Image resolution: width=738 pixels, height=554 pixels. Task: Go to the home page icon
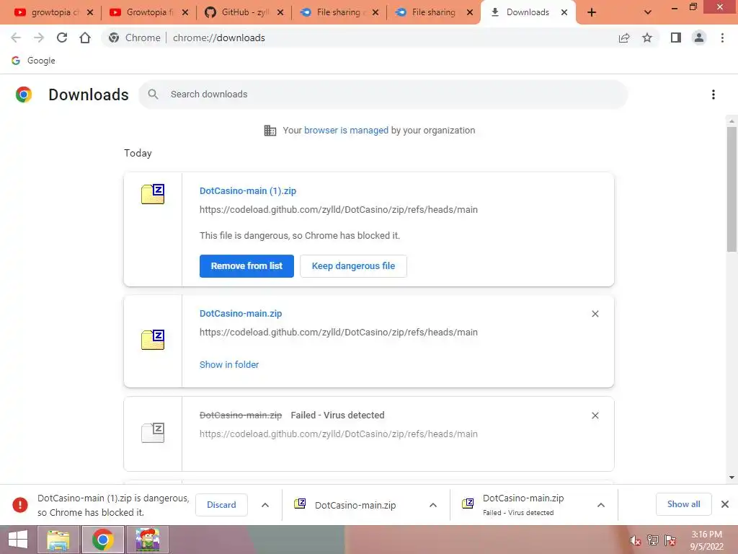pos(85,38)
